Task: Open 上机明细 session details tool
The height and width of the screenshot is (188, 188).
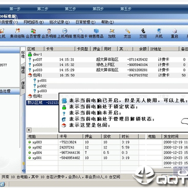Action: click(x=65, y=33)
